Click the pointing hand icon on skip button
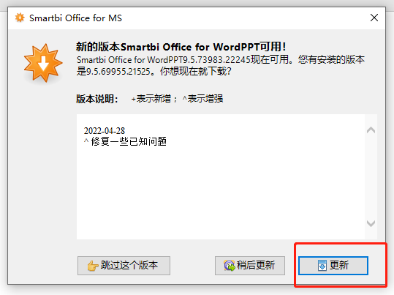Viewport: 394px width, 295px height. [x=92, y=266]
